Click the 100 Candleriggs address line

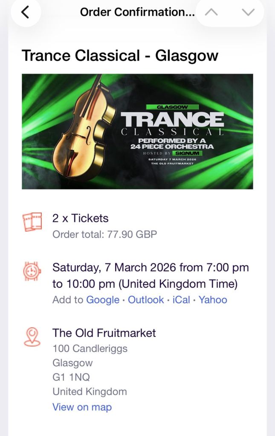[90, 349]
